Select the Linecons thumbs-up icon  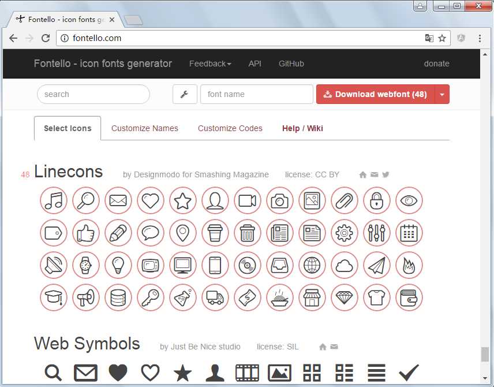(x=86, y=233)
